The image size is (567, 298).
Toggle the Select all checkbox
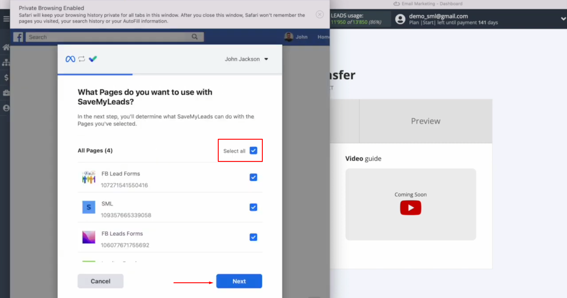pyautogui.click(x=253, y=151)
